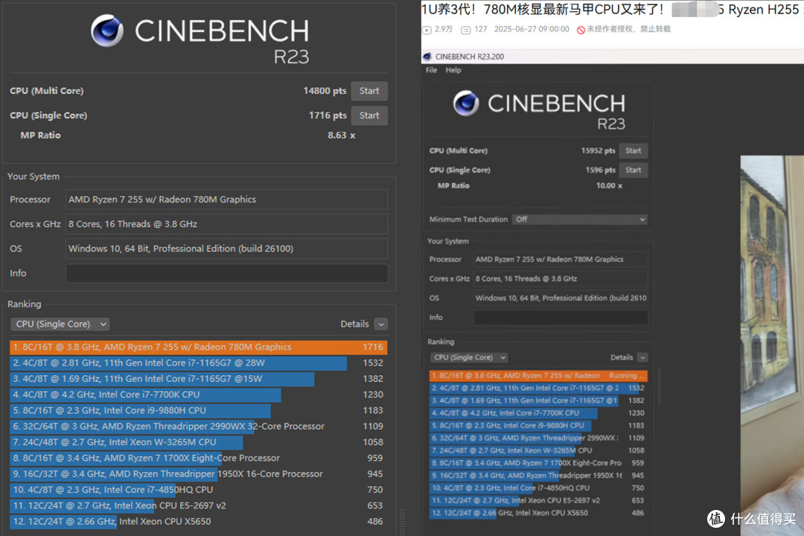Click the Processor field in left window
Screen dimensions: 804x536
click(x=226, y=200)
